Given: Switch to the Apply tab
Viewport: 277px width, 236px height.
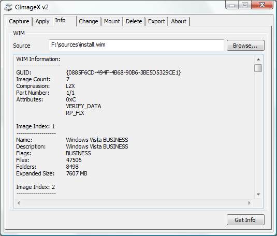Looking at the screenshot, I should point(42,21).
